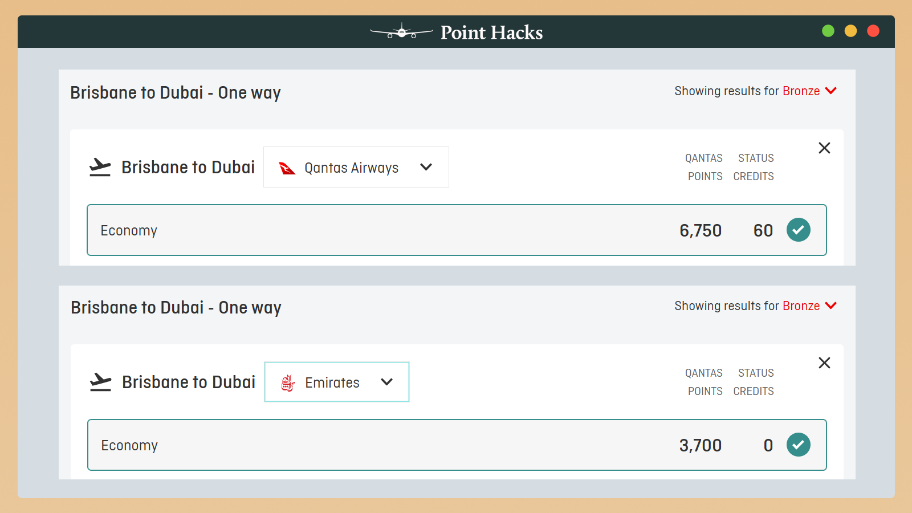The height and width of the screenshot is (513, 912).
Task: Click the first Brisbane to Dubai One way heading
Action: (x=176, y=93)
